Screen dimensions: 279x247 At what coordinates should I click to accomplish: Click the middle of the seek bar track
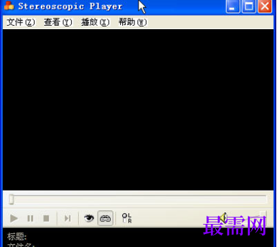pos(138,199)
